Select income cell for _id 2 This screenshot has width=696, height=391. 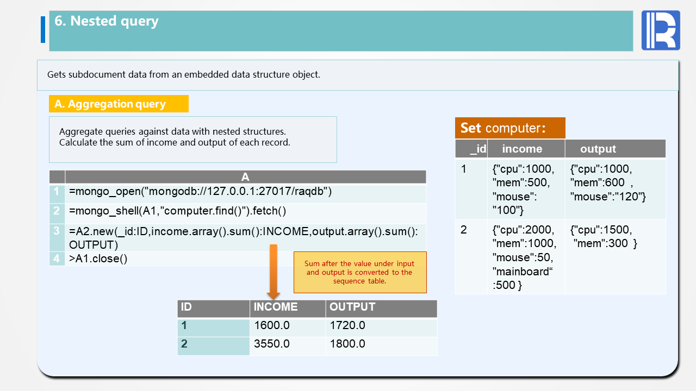[x=525, y=257]
